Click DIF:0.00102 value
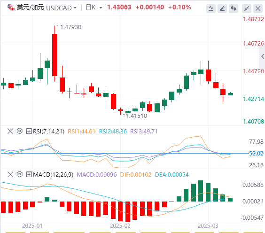This screenshot has width=265, height=233. [x=136, y=175]
